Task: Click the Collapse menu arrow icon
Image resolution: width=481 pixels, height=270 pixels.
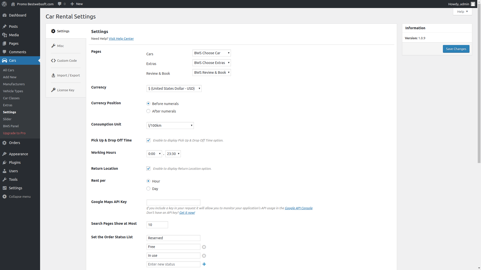Action: (x=5, y=196)
